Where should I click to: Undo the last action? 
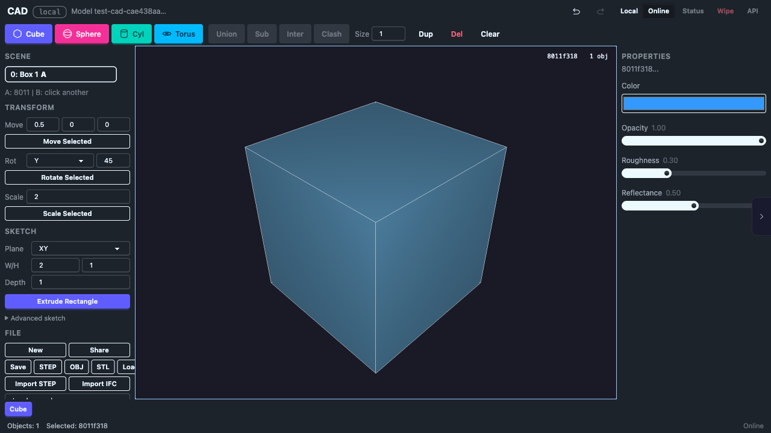(x=576, y=11)
